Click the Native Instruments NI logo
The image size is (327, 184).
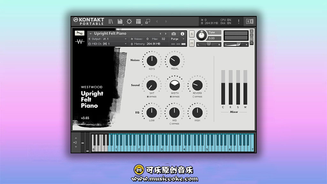tap(250, 21)
